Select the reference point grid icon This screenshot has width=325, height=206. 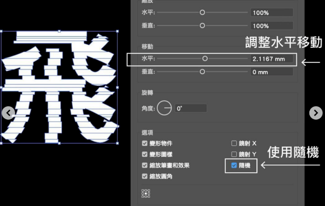click(x=146, y=194)
